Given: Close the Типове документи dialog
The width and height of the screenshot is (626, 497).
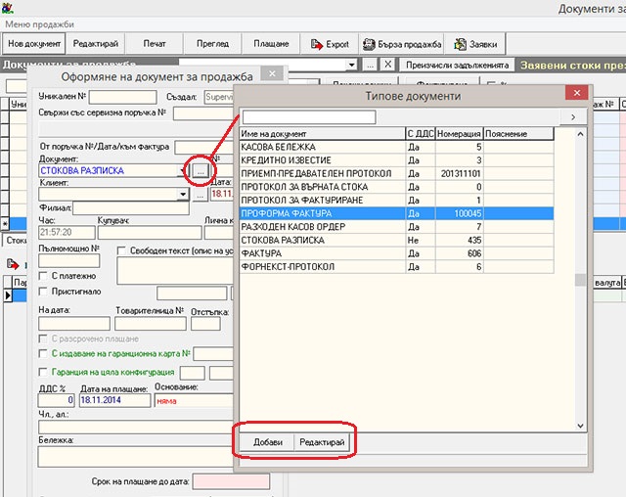Looking at the screenshot, I should (576, 93).
